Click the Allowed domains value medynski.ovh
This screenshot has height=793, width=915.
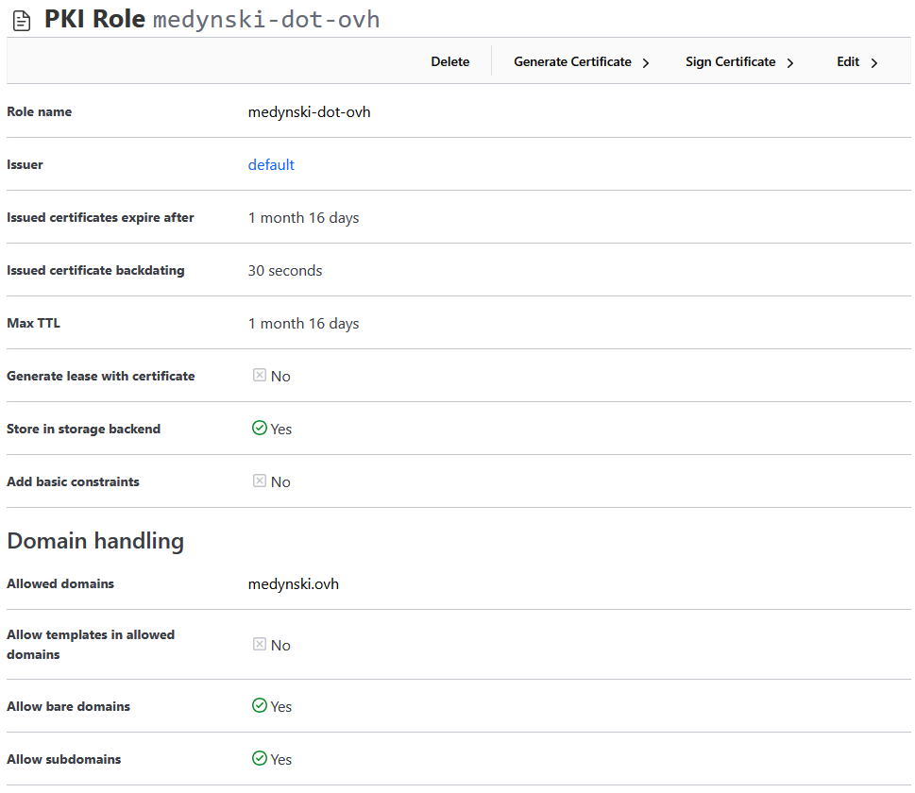[x=293, y=584]
